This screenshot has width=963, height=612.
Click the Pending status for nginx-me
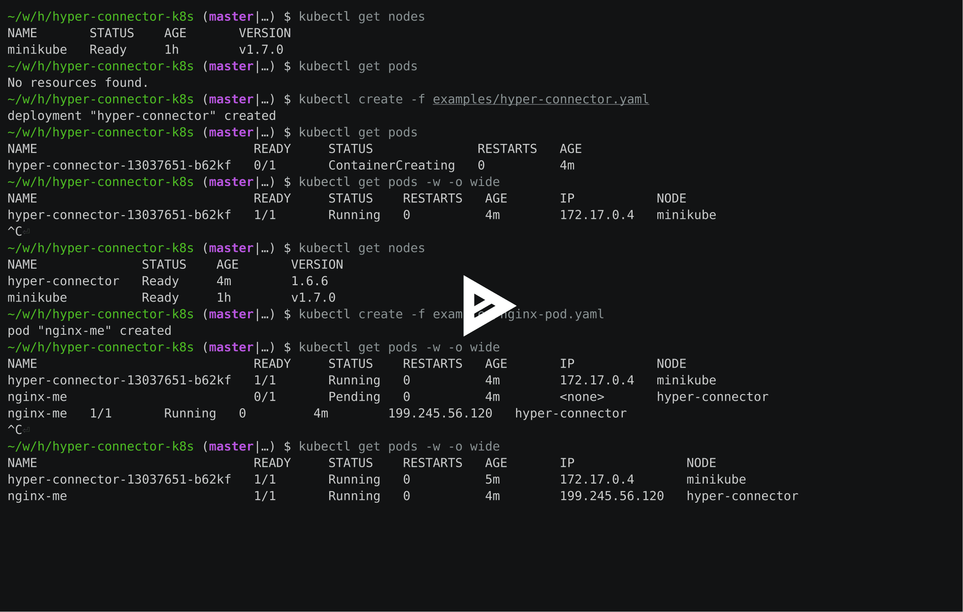(354, 397)
